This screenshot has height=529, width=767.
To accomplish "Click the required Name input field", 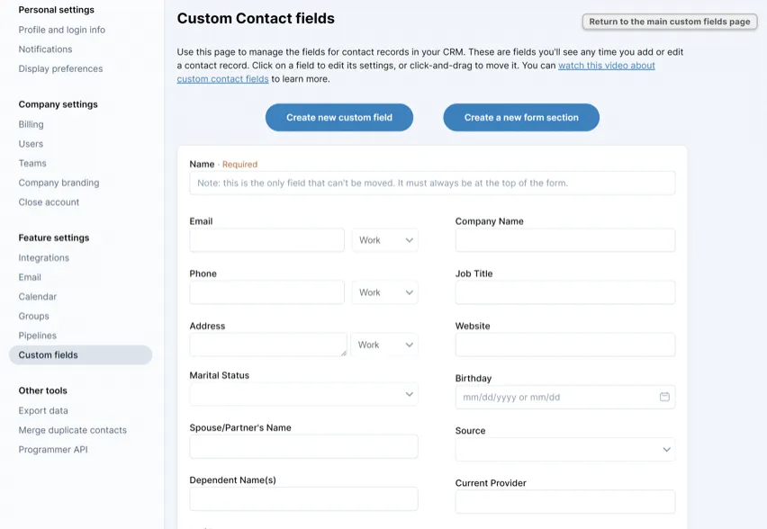I will (430, 182).
